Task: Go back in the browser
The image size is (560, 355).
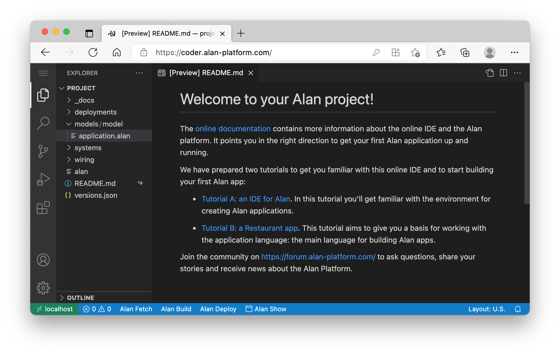Action: [x=45, y=52]
